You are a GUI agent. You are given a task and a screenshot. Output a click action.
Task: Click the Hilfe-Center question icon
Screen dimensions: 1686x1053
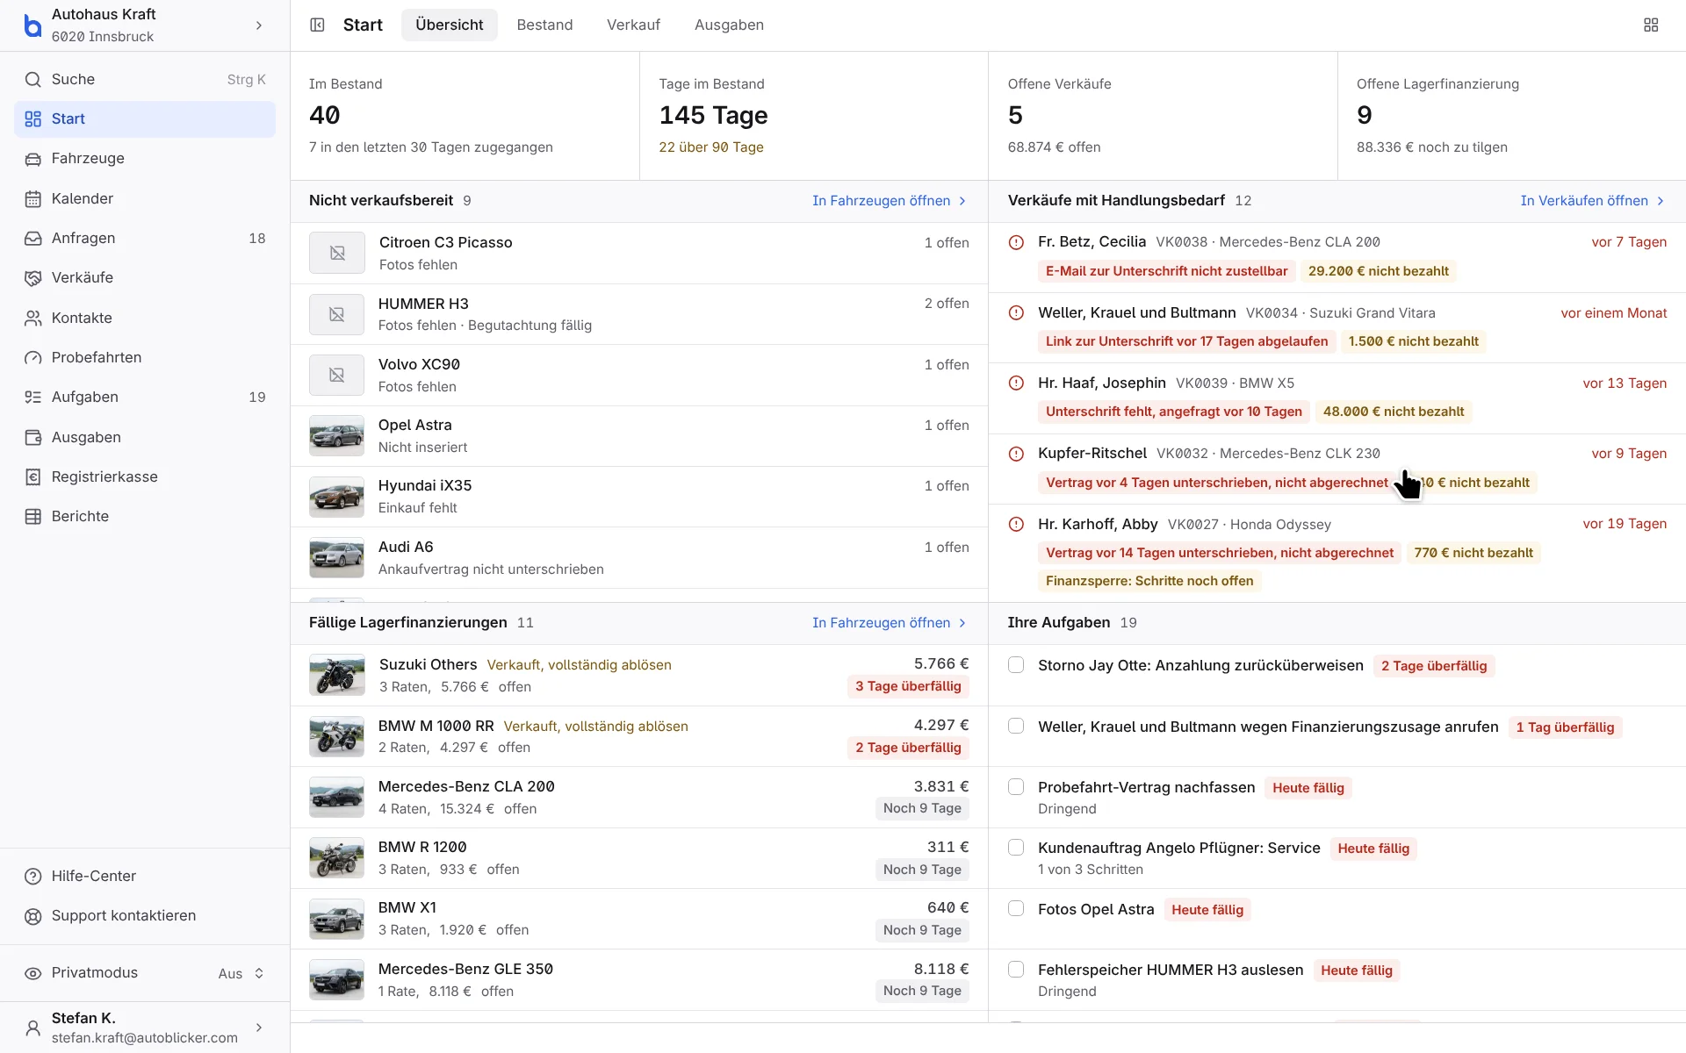click(32, 876)
